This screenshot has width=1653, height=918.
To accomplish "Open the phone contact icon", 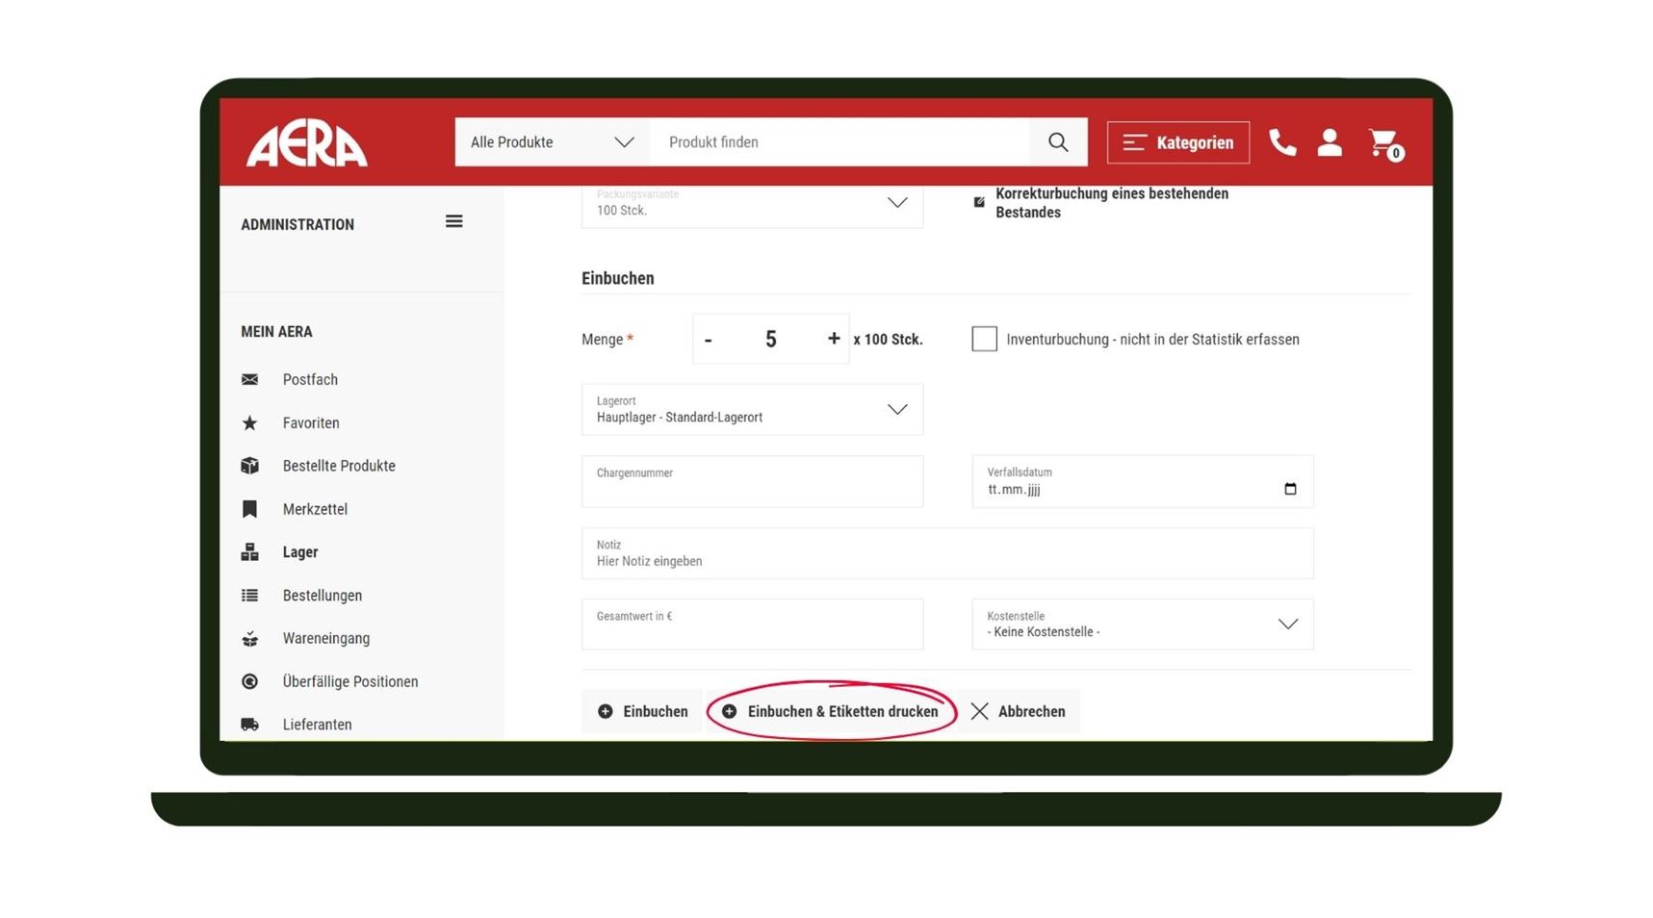I will click(1282, 142).
